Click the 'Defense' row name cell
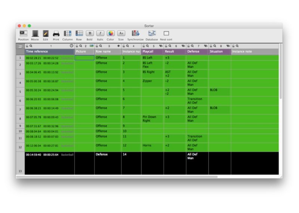The image size is (299, 213). [108, 163]
